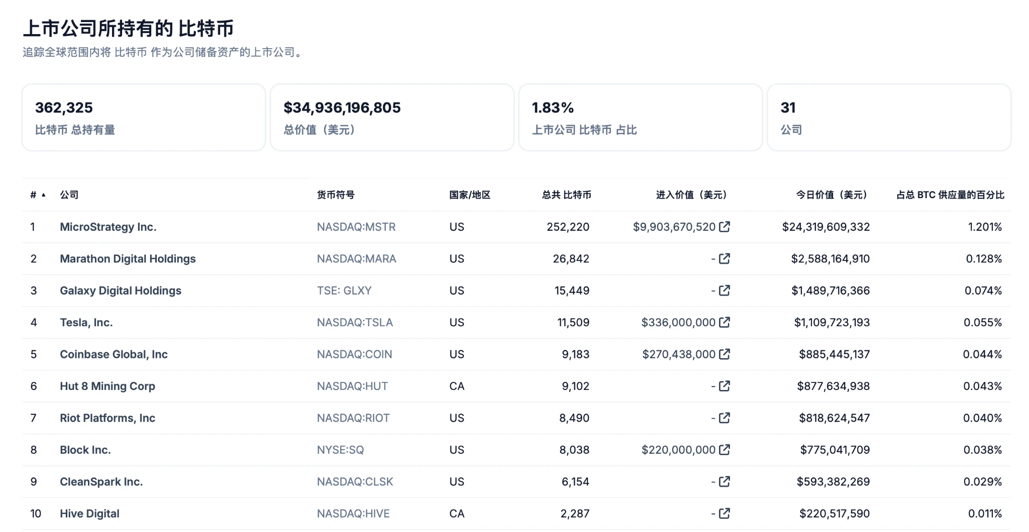Click the 货币符号 column header
This screenshot has width=1029, height=532.
point(336,195)
